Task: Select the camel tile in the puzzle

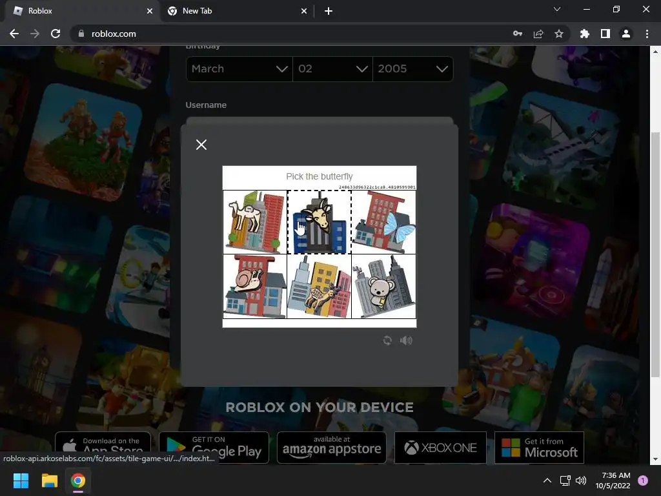Action: coord(254,222)
